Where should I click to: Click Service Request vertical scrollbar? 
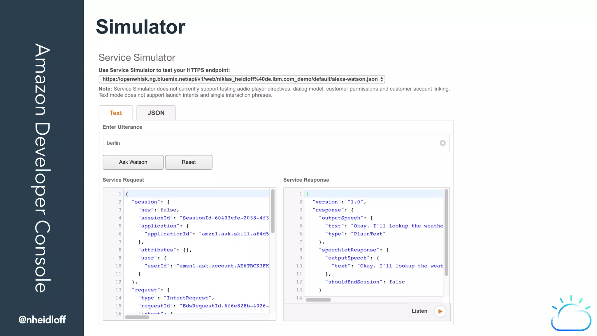click(x=273, y=211)
